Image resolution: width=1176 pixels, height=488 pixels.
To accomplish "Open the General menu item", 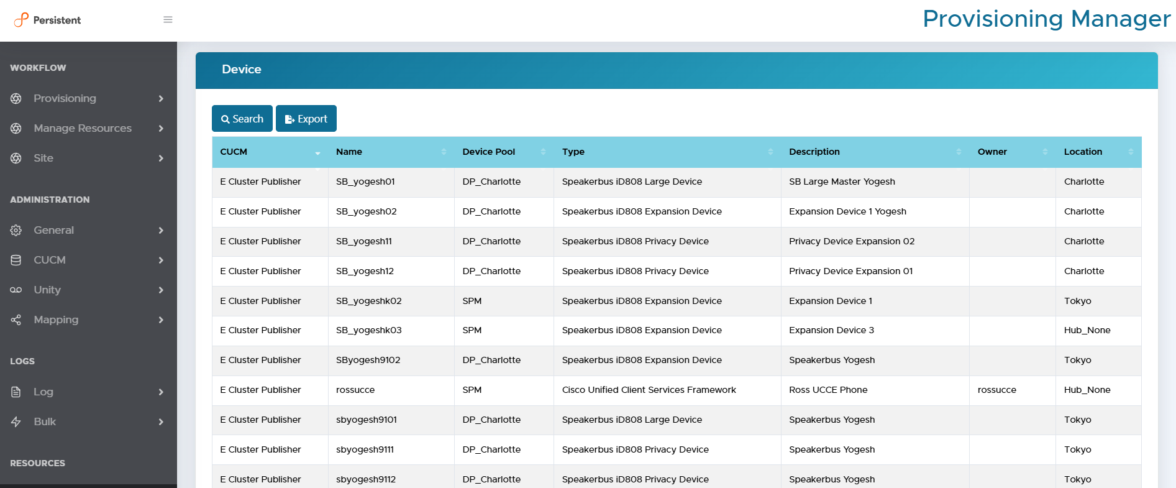I will pyautogui.click(x=88, y=230).
